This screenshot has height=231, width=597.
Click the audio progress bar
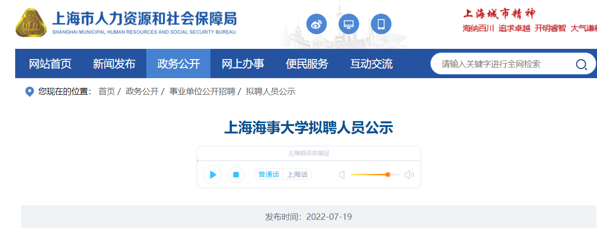pos(309,160)
